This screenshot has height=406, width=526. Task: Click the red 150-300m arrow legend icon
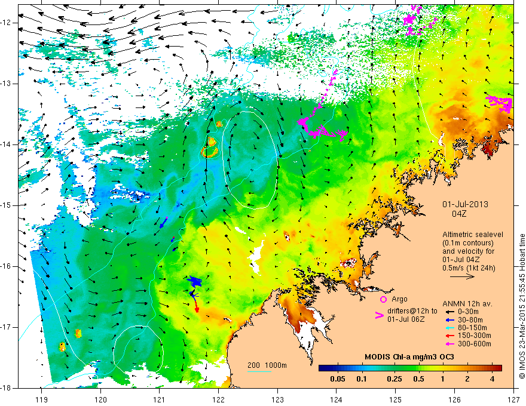(449, 336)
